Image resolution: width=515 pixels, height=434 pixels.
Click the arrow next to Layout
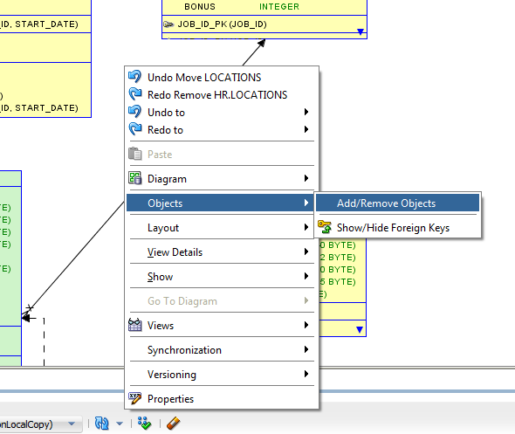[x=306, y=227]
